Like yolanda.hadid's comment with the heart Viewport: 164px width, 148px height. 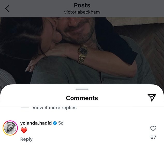153,128
